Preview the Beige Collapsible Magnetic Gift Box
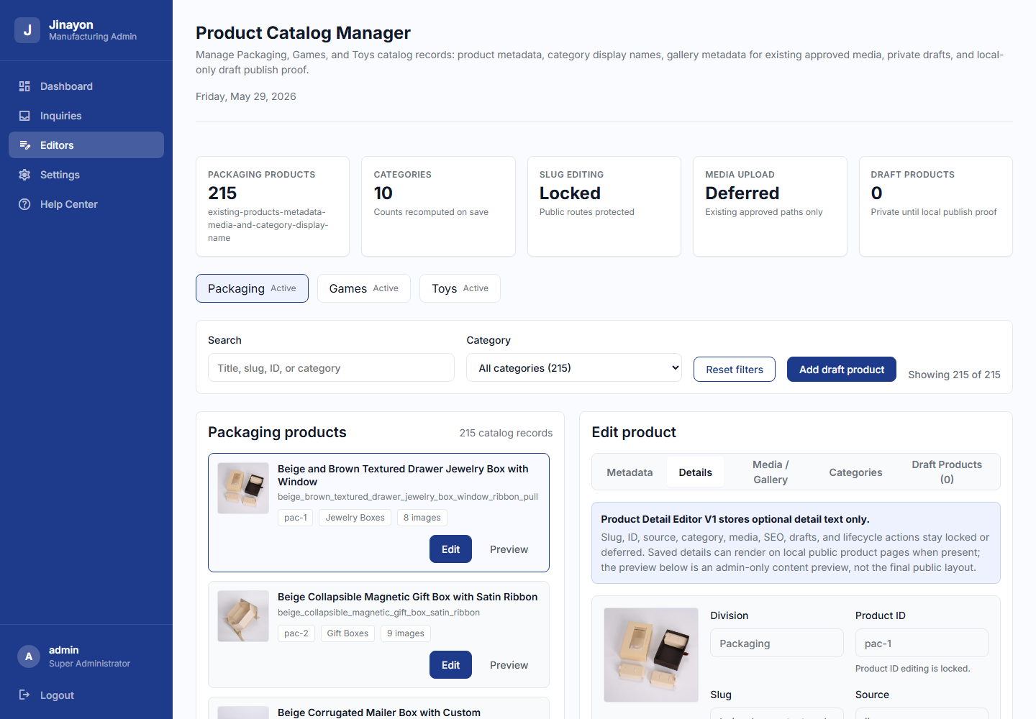The width and height of the screenshot is (1036, 719). tap(509, 665)
